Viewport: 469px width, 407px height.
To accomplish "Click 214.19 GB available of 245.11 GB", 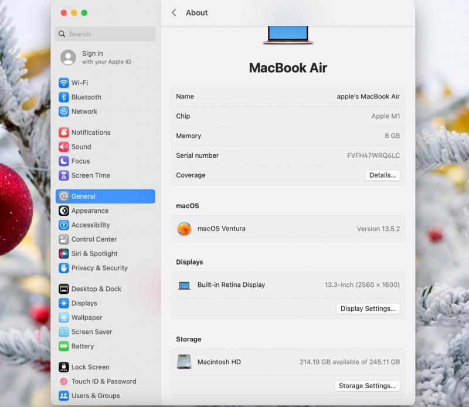I will tap(349, 362).
